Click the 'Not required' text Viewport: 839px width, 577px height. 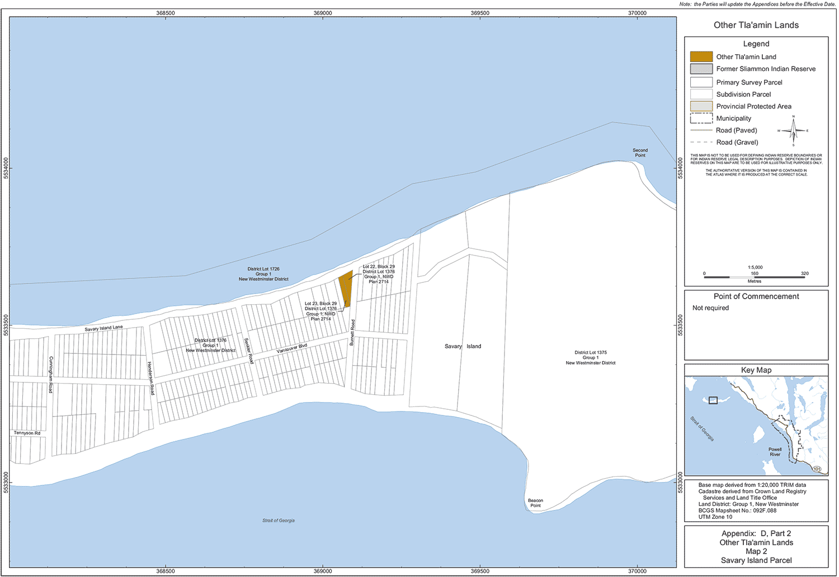[x=710, y=308]
